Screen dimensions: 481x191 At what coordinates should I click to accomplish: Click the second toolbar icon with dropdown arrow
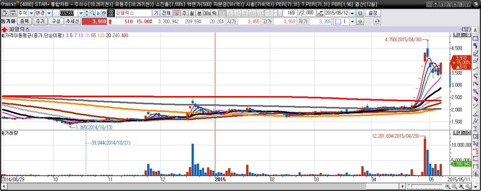[x=13, y=13]
